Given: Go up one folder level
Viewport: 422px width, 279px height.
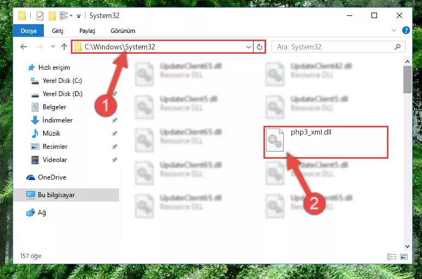Looking at the screenshot, I should coord(64,47).
